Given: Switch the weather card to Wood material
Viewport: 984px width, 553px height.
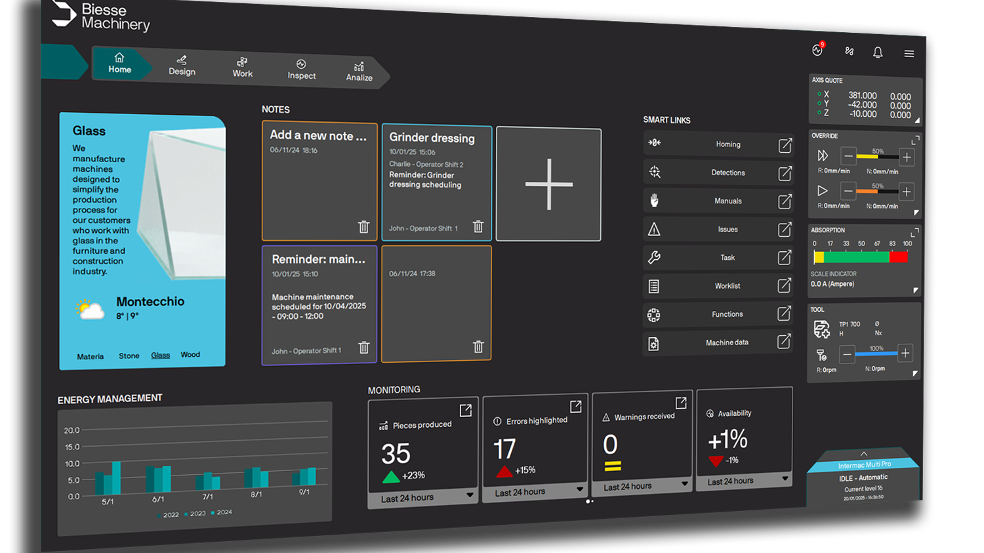Looking at the screenshot, I should [190, 354].
